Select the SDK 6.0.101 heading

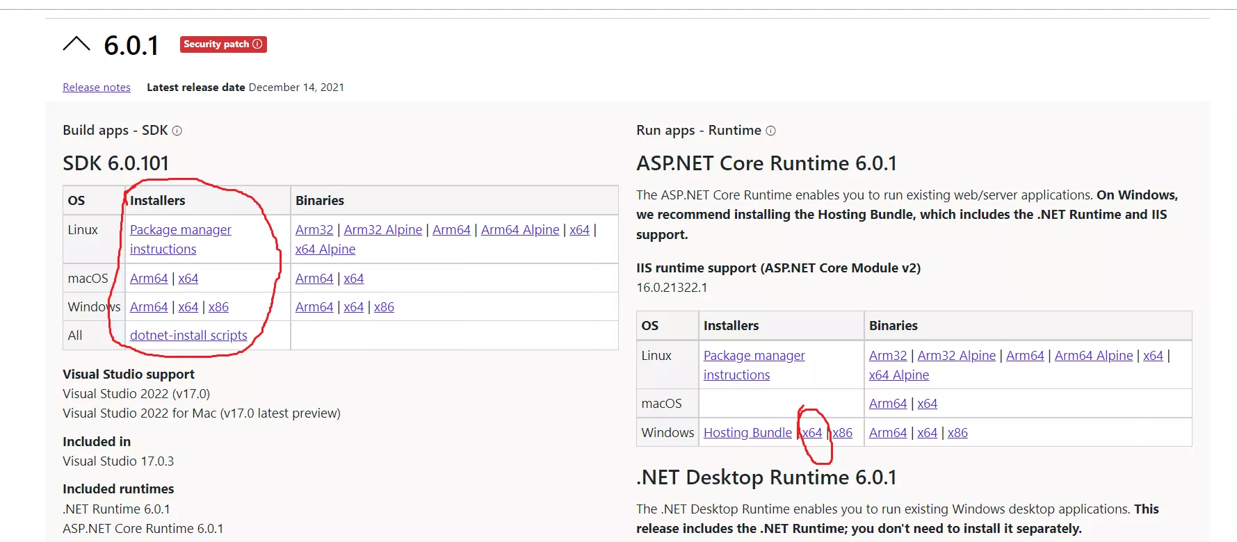point(116,163)
